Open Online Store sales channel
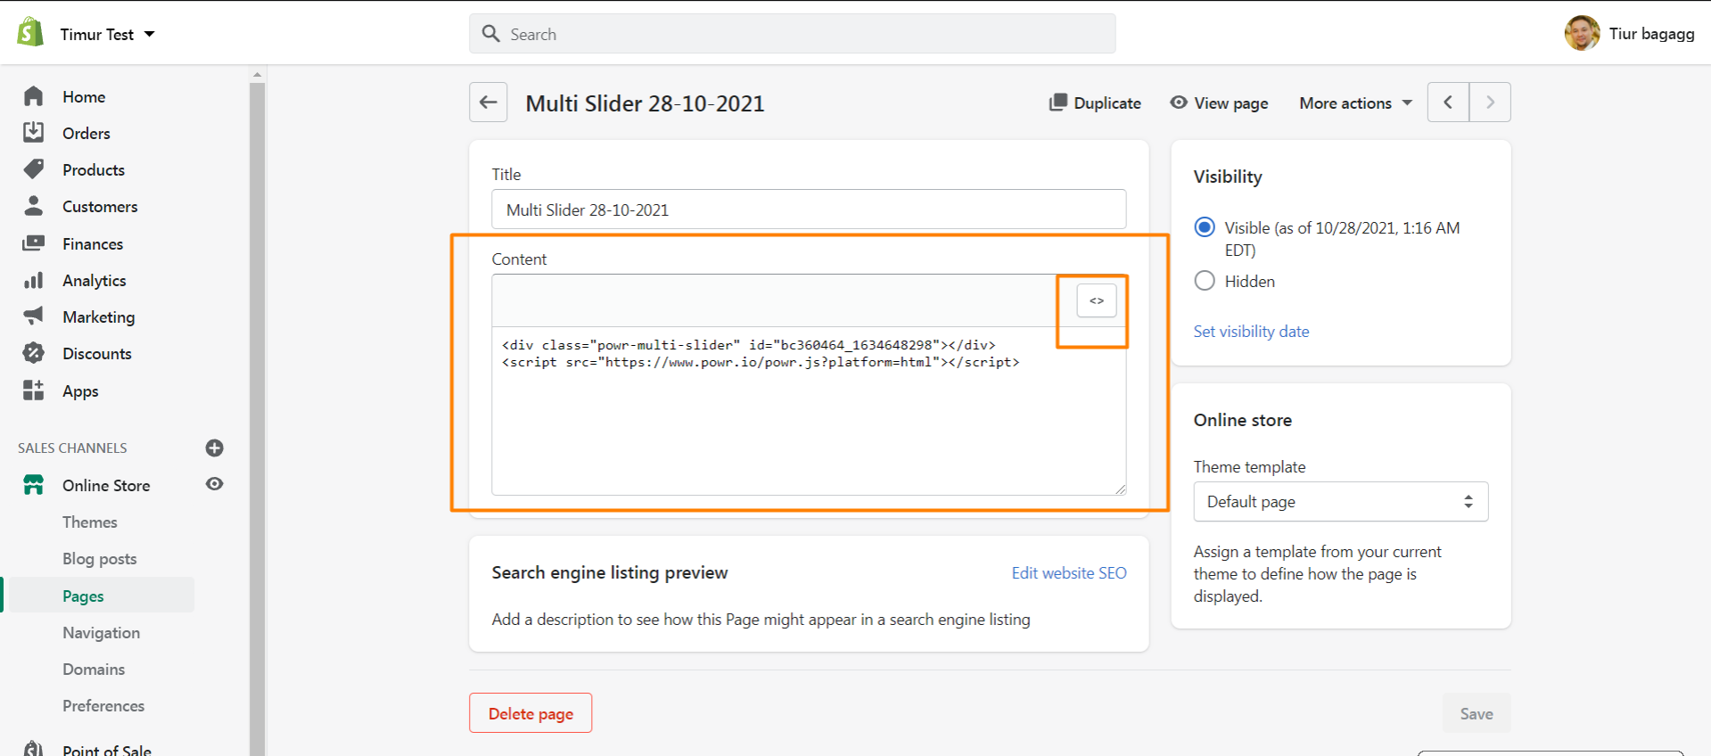 (x=106, y=485)
